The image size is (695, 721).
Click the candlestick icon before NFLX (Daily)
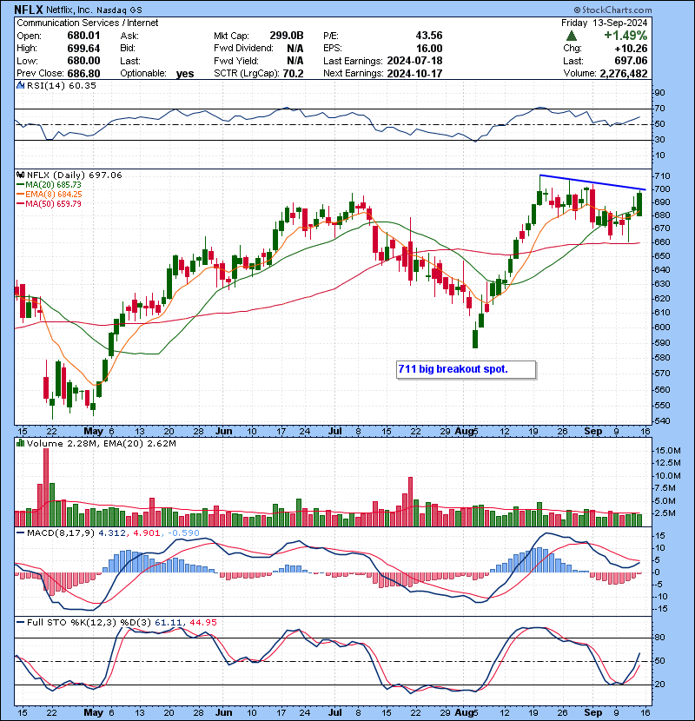click(x=20, y=175)
